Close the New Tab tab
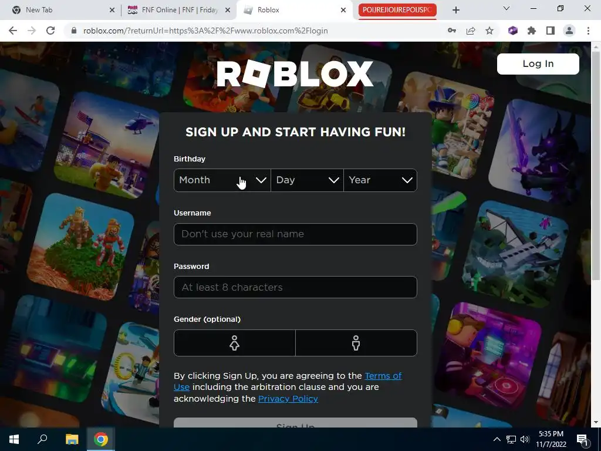Viewport: 601px width, 451px height. [112, 10]
